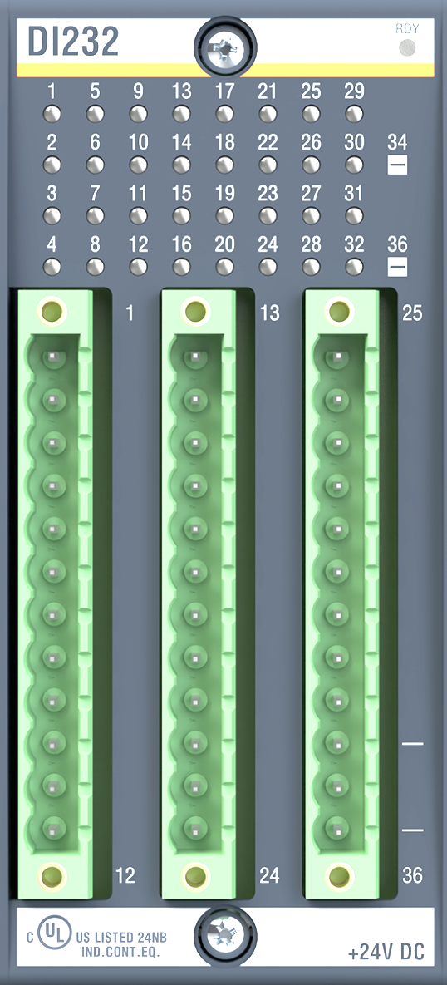Click the LED for channel 4

[x=52, y=266]
